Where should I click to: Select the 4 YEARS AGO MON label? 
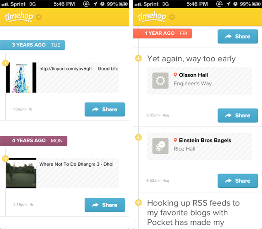(x=33, y=141)
